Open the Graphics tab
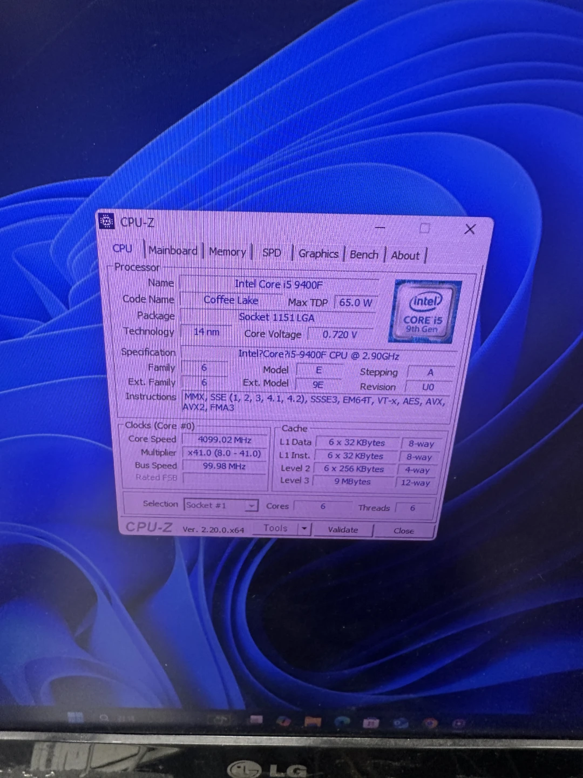The image size is (583, 778). point(318,253)
